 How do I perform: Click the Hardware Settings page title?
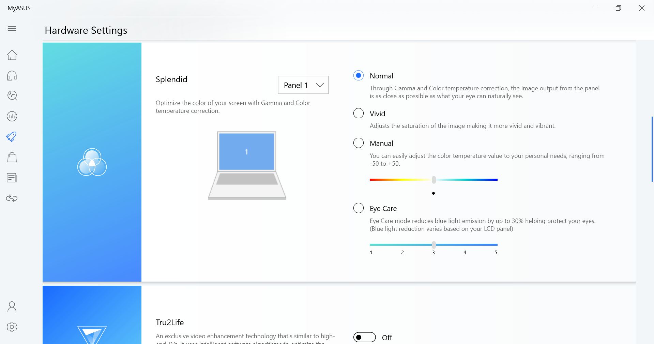86,30
